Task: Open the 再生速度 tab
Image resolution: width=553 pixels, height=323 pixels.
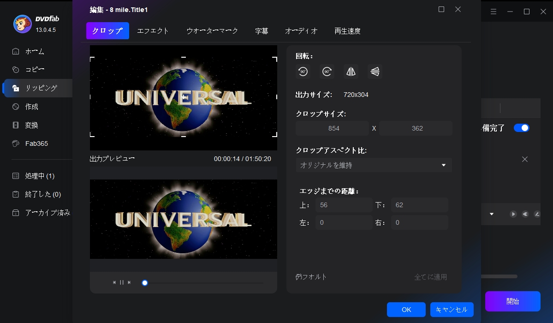Action: (x=347, y=31)
